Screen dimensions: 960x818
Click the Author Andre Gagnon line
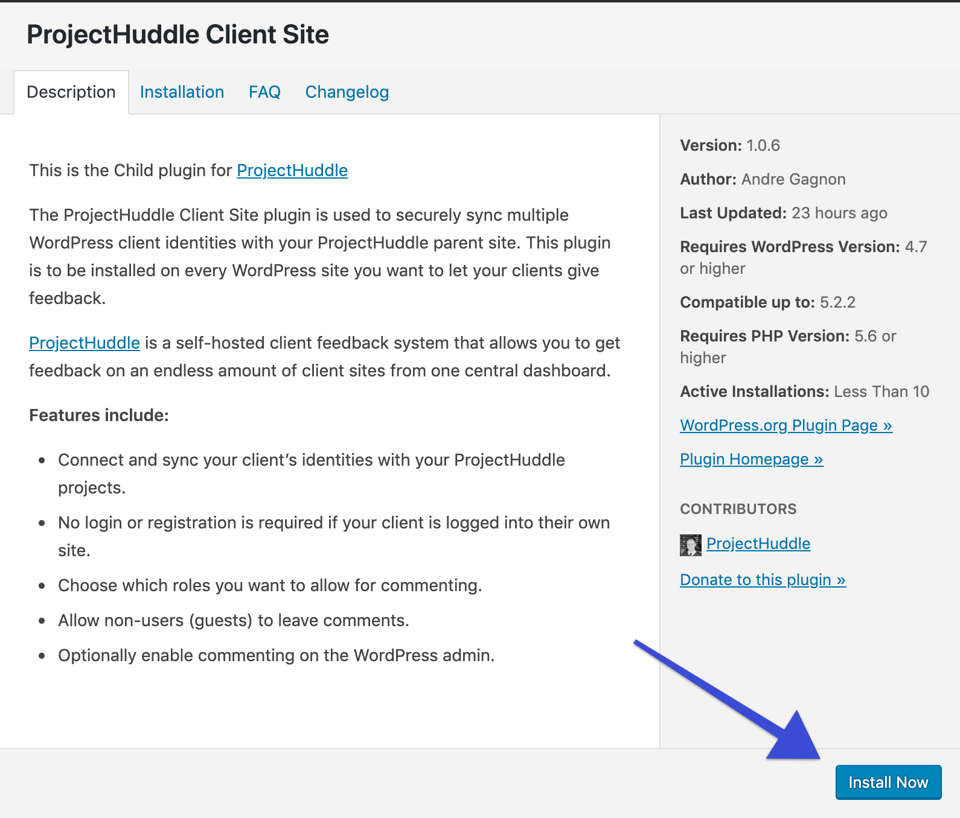(763, 179)
